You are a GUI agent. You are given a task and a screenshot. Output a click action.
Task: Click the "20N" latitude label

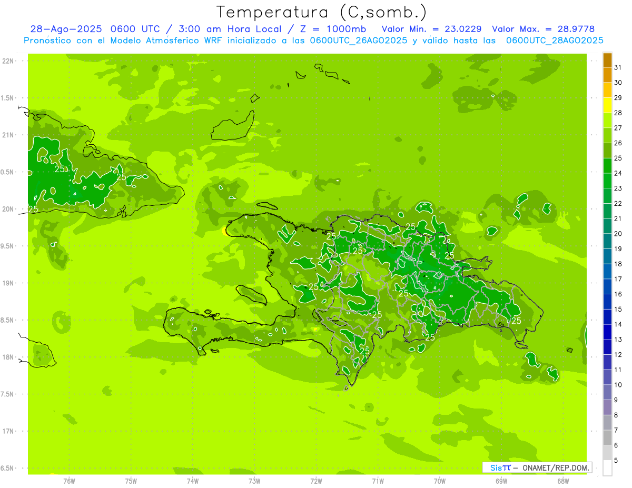point(8,209)
